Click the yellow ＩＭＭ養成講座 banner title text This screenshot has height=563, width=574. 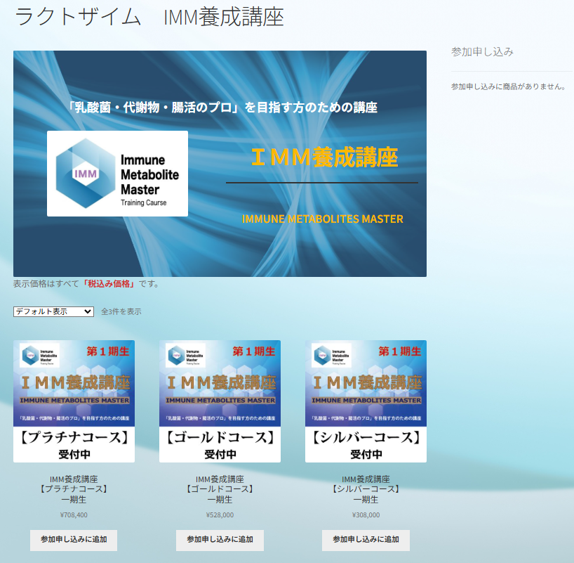click(x=324, y=158)
